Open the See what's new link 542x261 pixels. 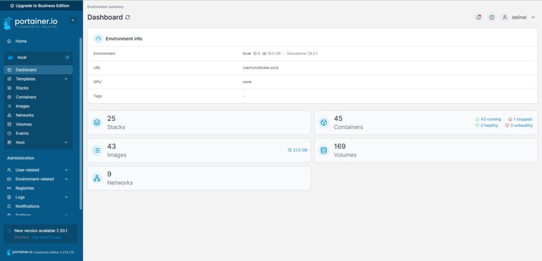point(48,237)
